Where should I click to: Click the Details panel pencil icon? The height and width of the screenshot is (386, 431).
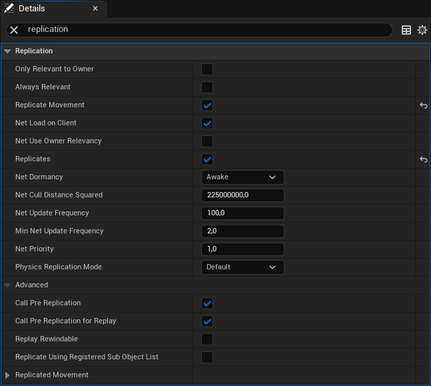pos(9,8)
